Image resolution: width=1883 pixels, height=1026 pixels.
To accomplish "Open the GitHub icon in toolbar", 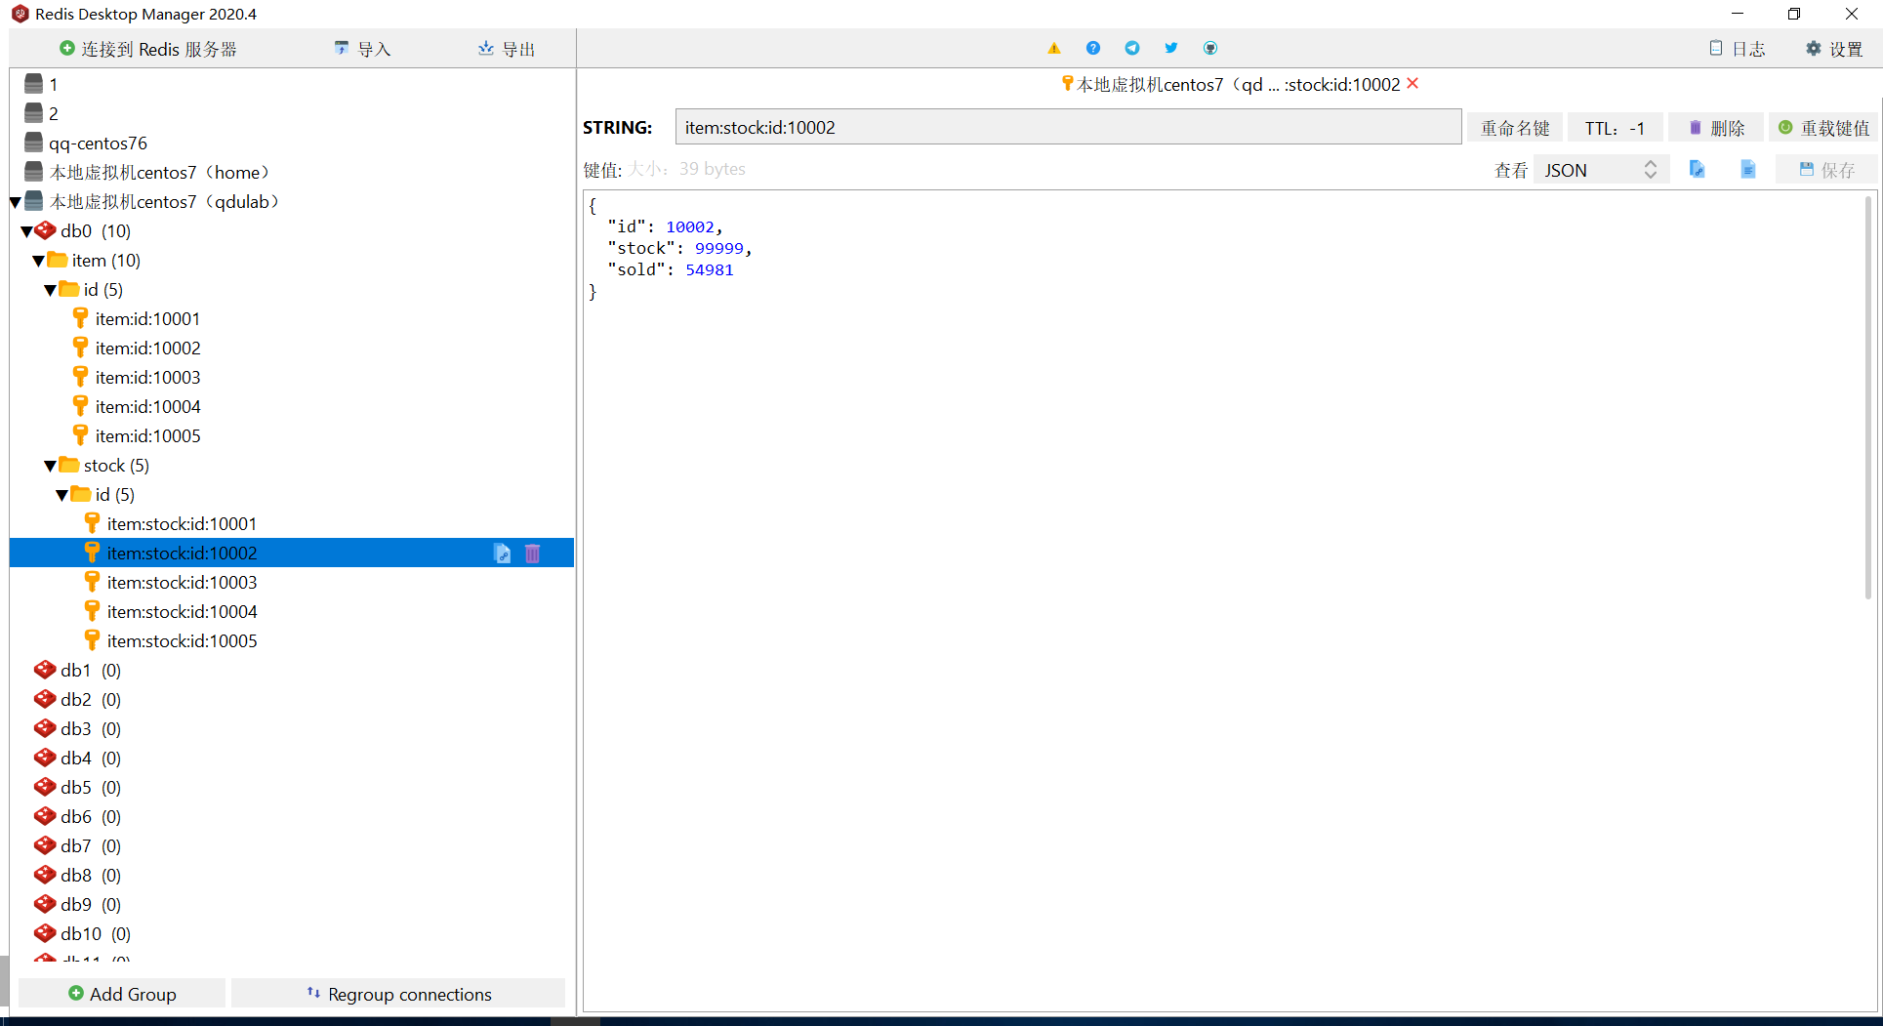I will click(1210, 48).
